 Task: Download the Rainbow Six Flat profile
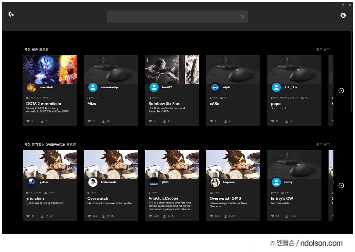click(164, 121)
